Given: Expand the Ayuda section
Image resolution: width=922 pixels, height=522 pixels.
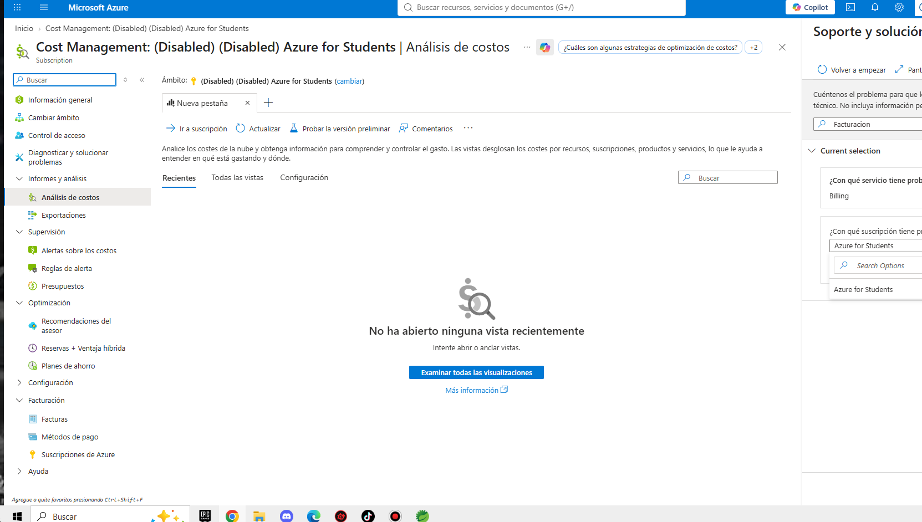Looking at the screenshot, I should click(19, 472).
